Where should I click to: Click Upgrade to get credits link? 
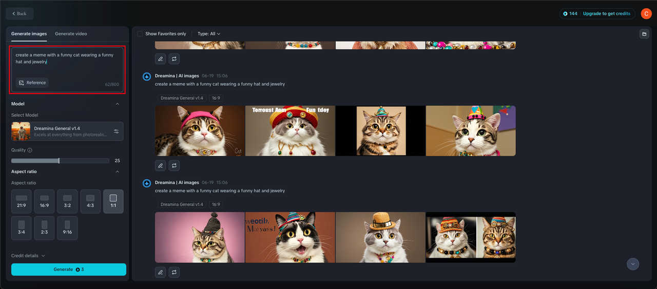point(606,14)
